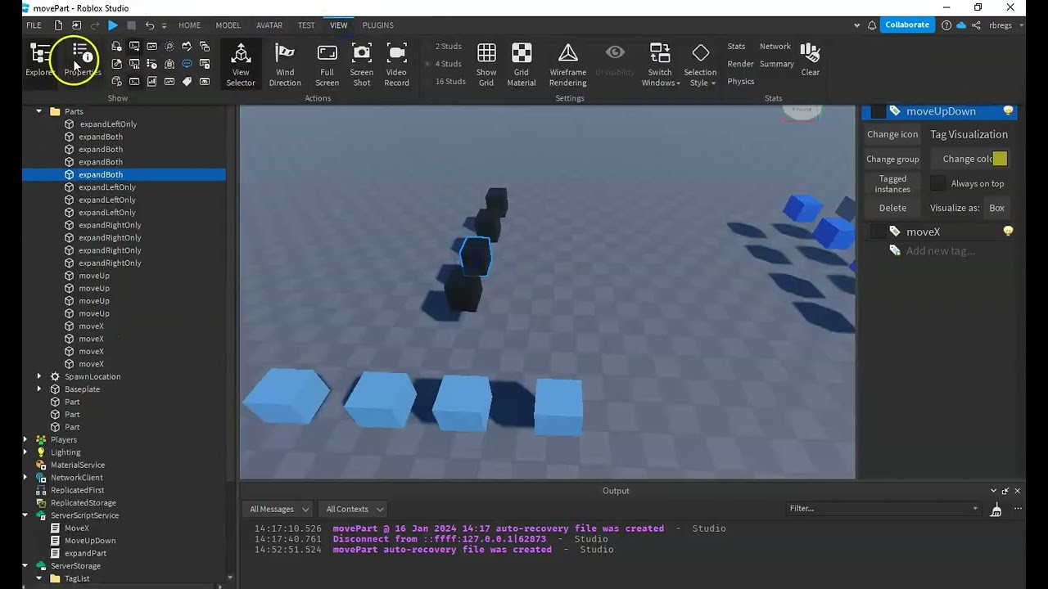
Task: Expand the SpawnLocation node
Action: (x=38, y=376)
